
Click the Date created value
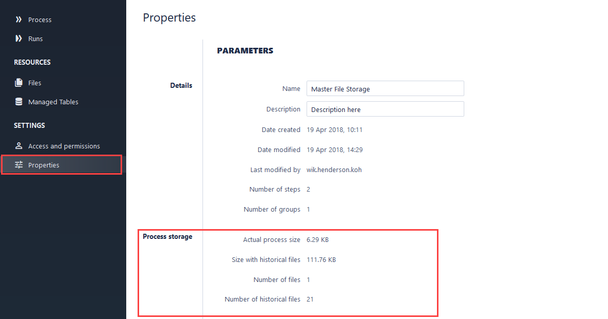(334, 129)
